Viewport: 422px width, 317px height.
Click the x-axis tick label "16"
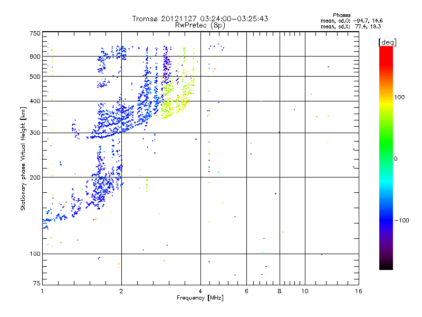coord(359,291)
